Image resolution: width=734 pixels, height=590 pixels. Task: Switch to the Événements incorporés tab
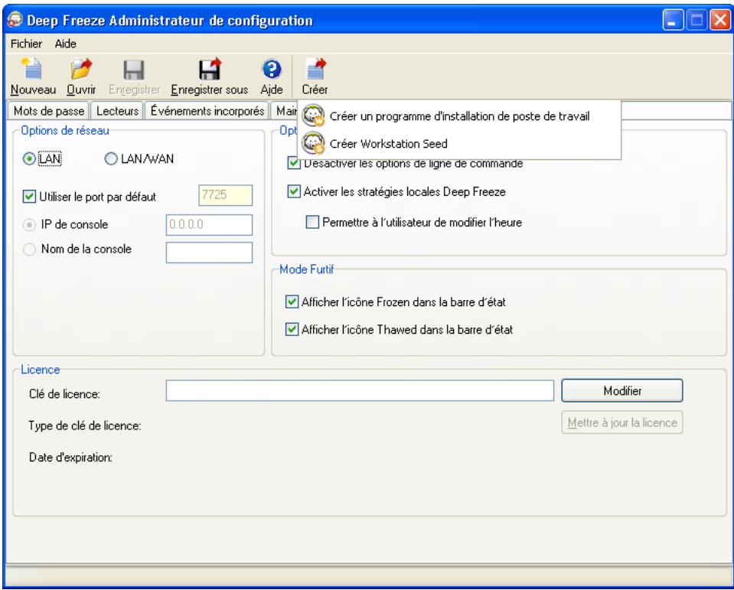(207, 111)
